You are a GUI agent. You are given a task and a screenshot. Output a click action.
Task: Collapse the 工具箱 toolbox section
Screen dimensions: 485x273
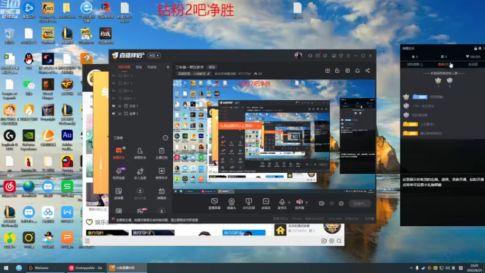click(x=166, y=138)
